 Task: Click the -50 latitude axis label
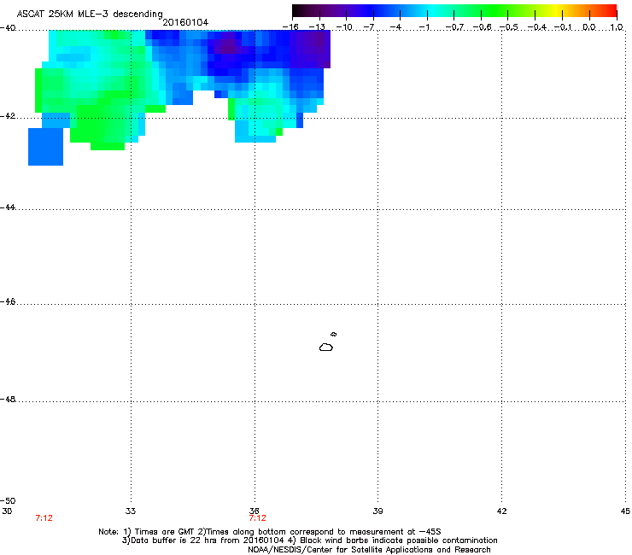(8, 500)
